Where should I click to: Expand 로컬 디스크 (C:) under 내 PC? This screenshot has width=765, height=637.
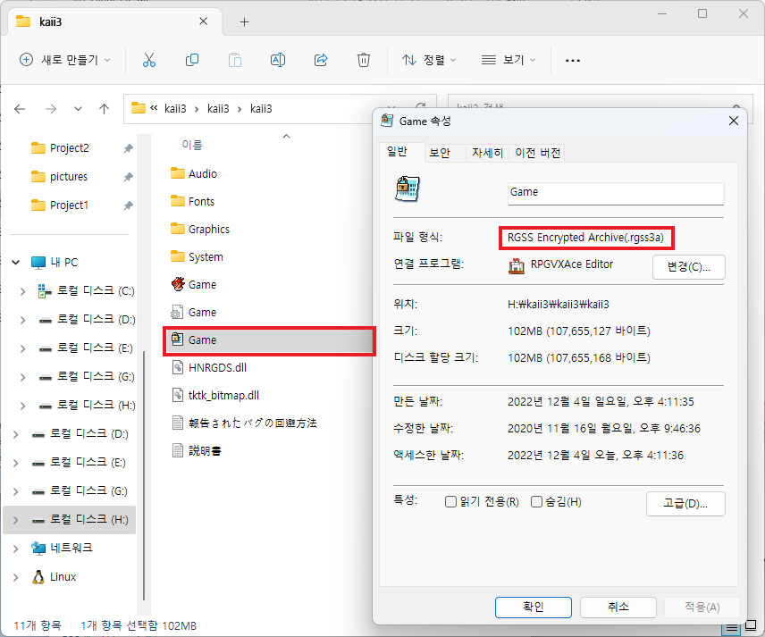pyautogui.click(x=22, y=291)
